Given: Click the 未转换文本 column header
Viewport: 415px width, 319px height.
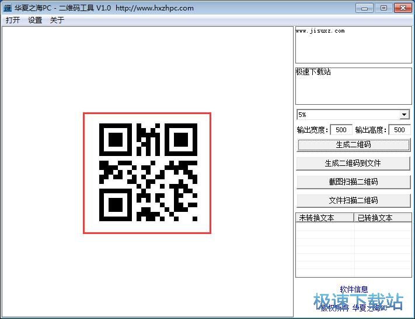Looking at the screenshot, I should pos(325,218).
